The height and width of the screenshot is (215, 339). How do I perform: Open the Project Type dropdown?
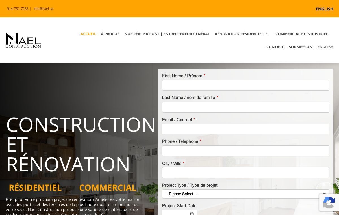(x=245, y=194)
